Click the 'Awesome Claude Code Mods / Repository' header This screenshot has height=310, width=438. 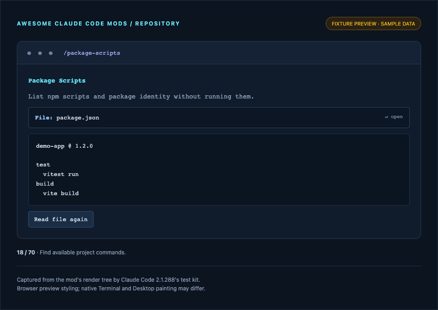pyautogui.click(x=99, y=24)
